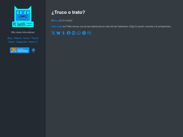183x137 pixels.
Task: Navigate to the Varios section
Action: pos(11,42)
